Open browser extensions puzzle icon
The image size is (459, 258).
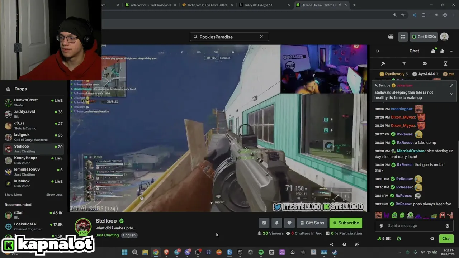point(423,15)
